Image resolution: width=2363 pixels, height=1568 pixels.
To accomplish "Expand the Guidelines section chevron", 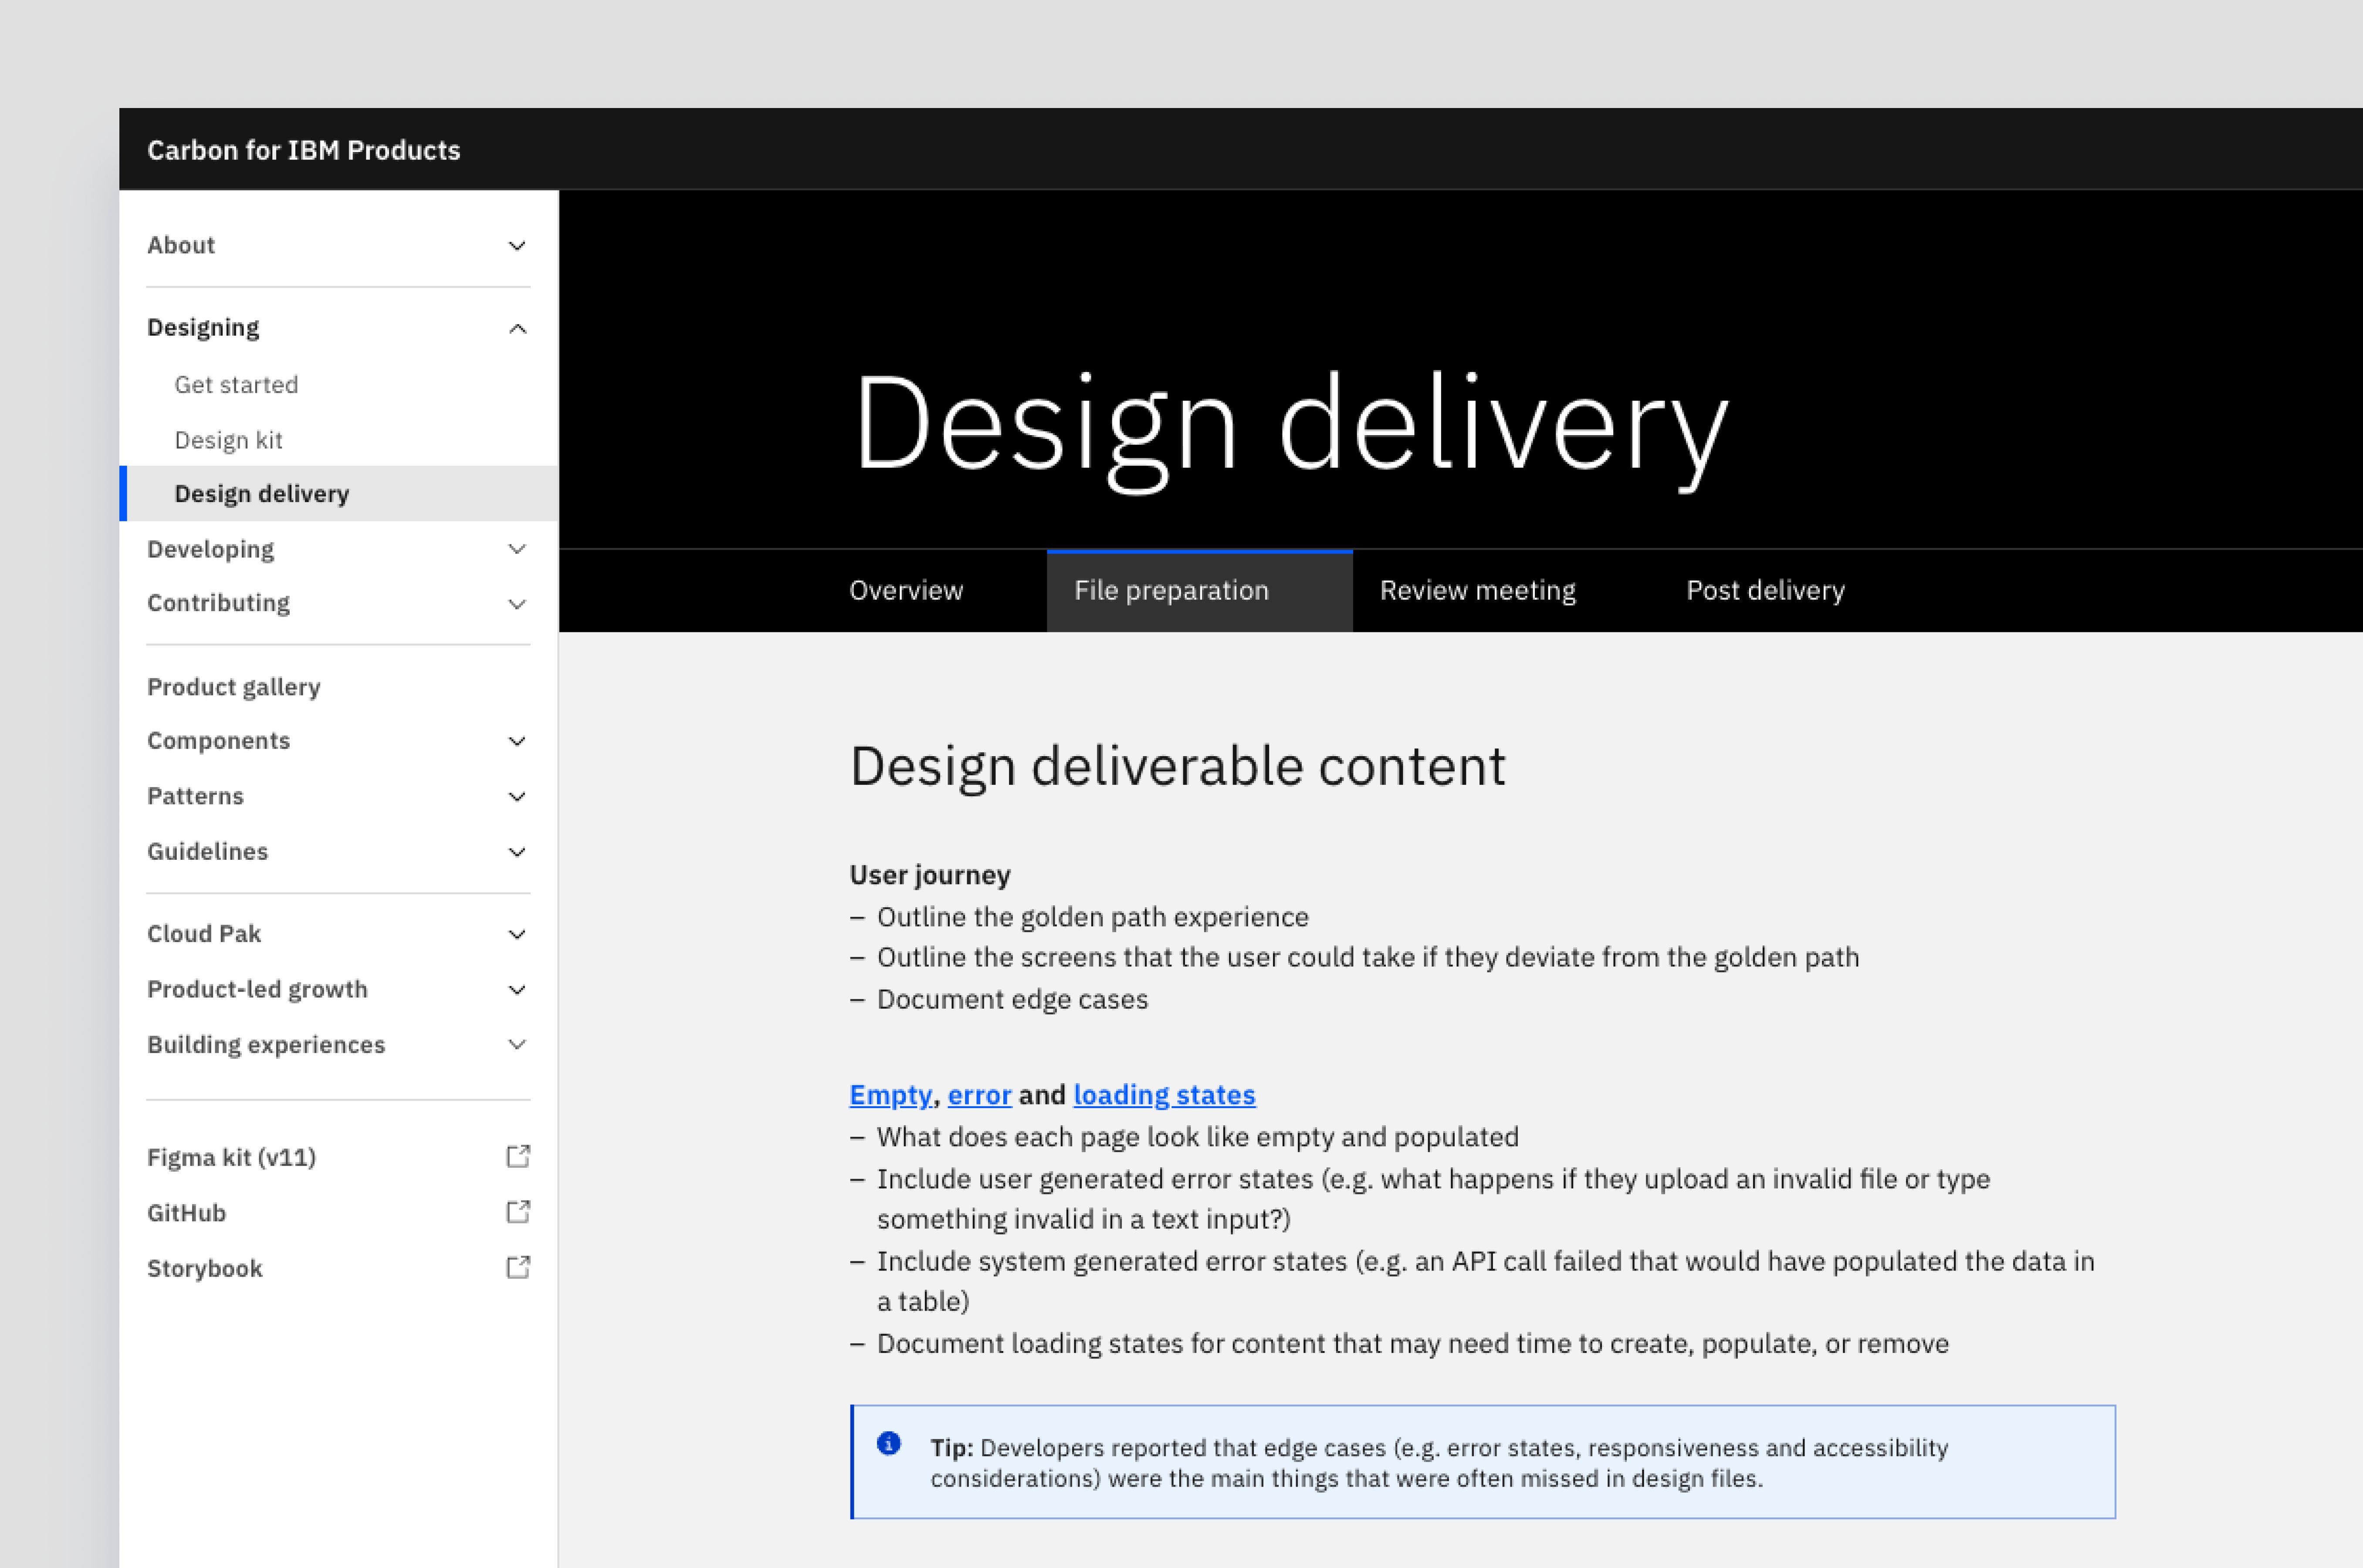I will 517,852.
